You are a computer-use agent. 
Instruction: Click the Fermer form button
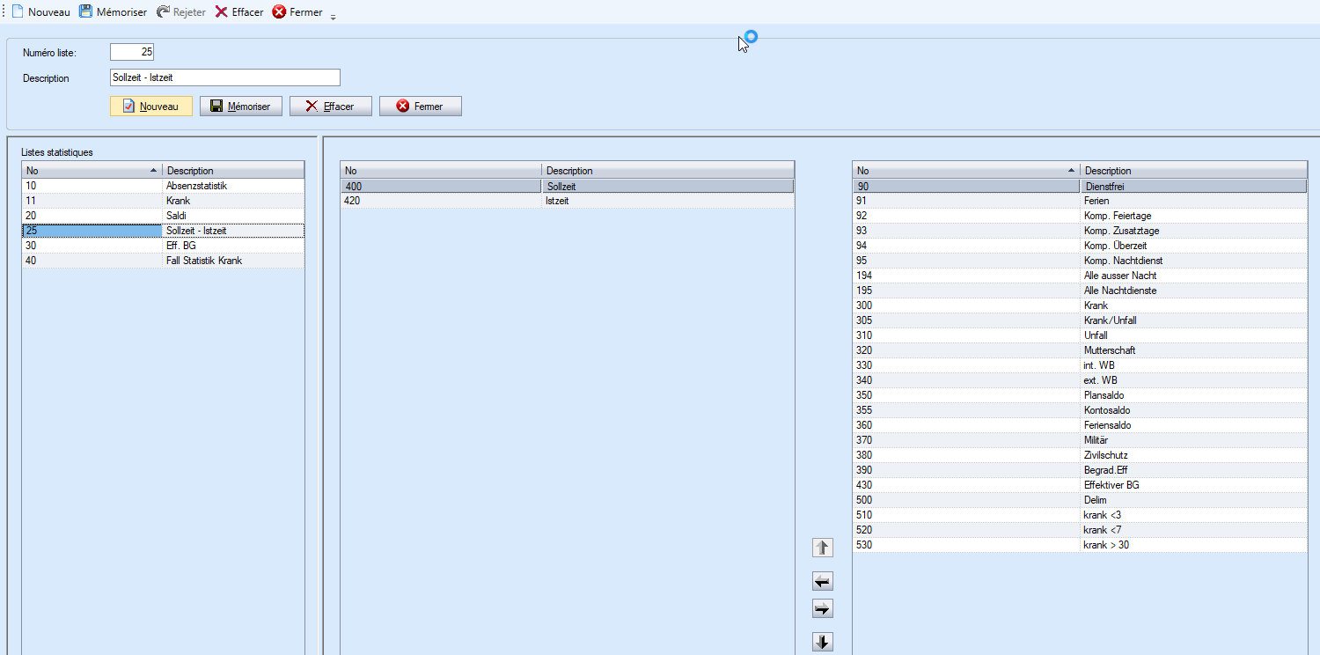point(421,107)
